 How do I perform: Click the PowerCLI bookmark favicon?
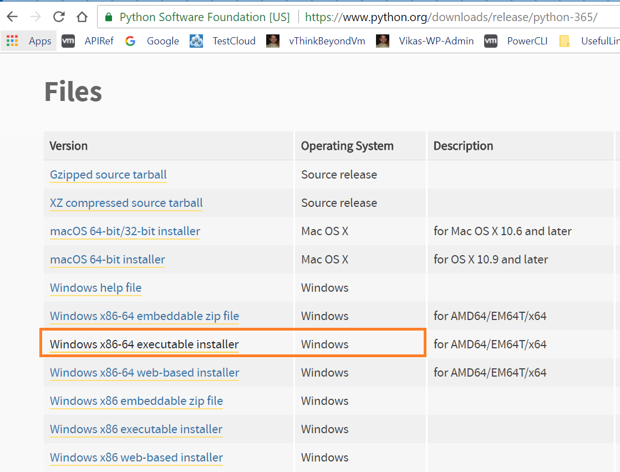click(x=491, y=40)
